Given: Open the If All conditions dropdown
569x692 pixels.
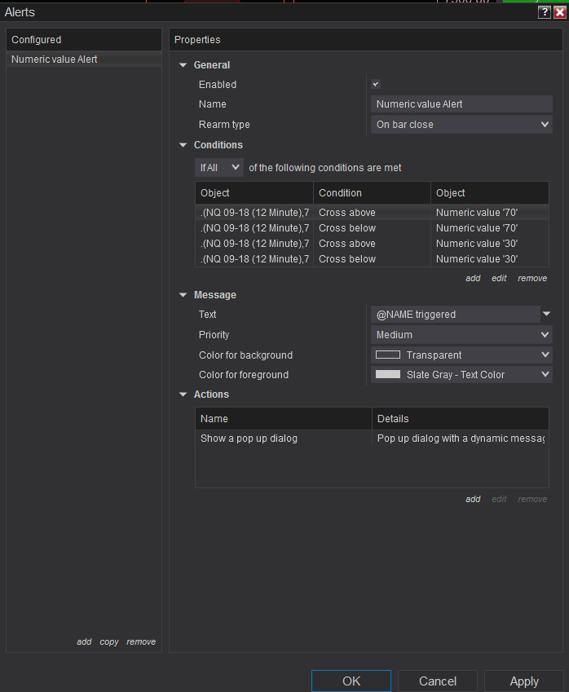Looking at the screenshot, I should point(219,167).
